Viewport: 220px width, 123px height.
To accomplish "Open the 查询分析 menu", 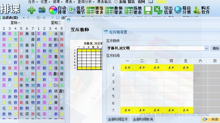I will point(86,2).
